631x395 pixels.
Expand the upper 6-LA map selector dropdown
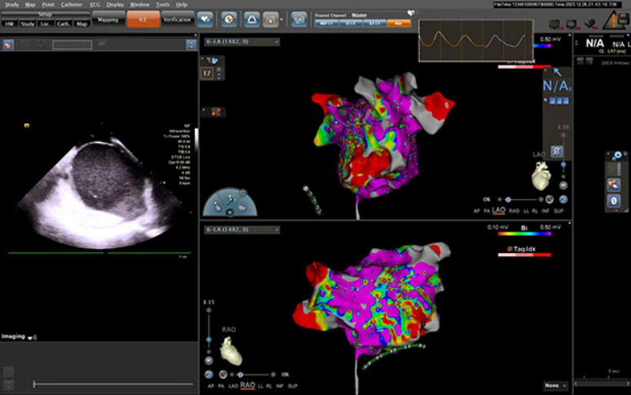click(x=276, y=42)
